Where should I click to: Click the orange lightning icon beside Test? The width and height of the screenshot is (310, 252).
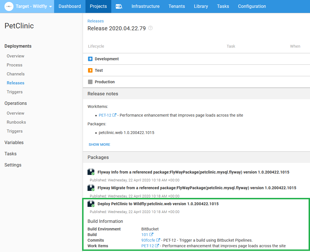90,70
